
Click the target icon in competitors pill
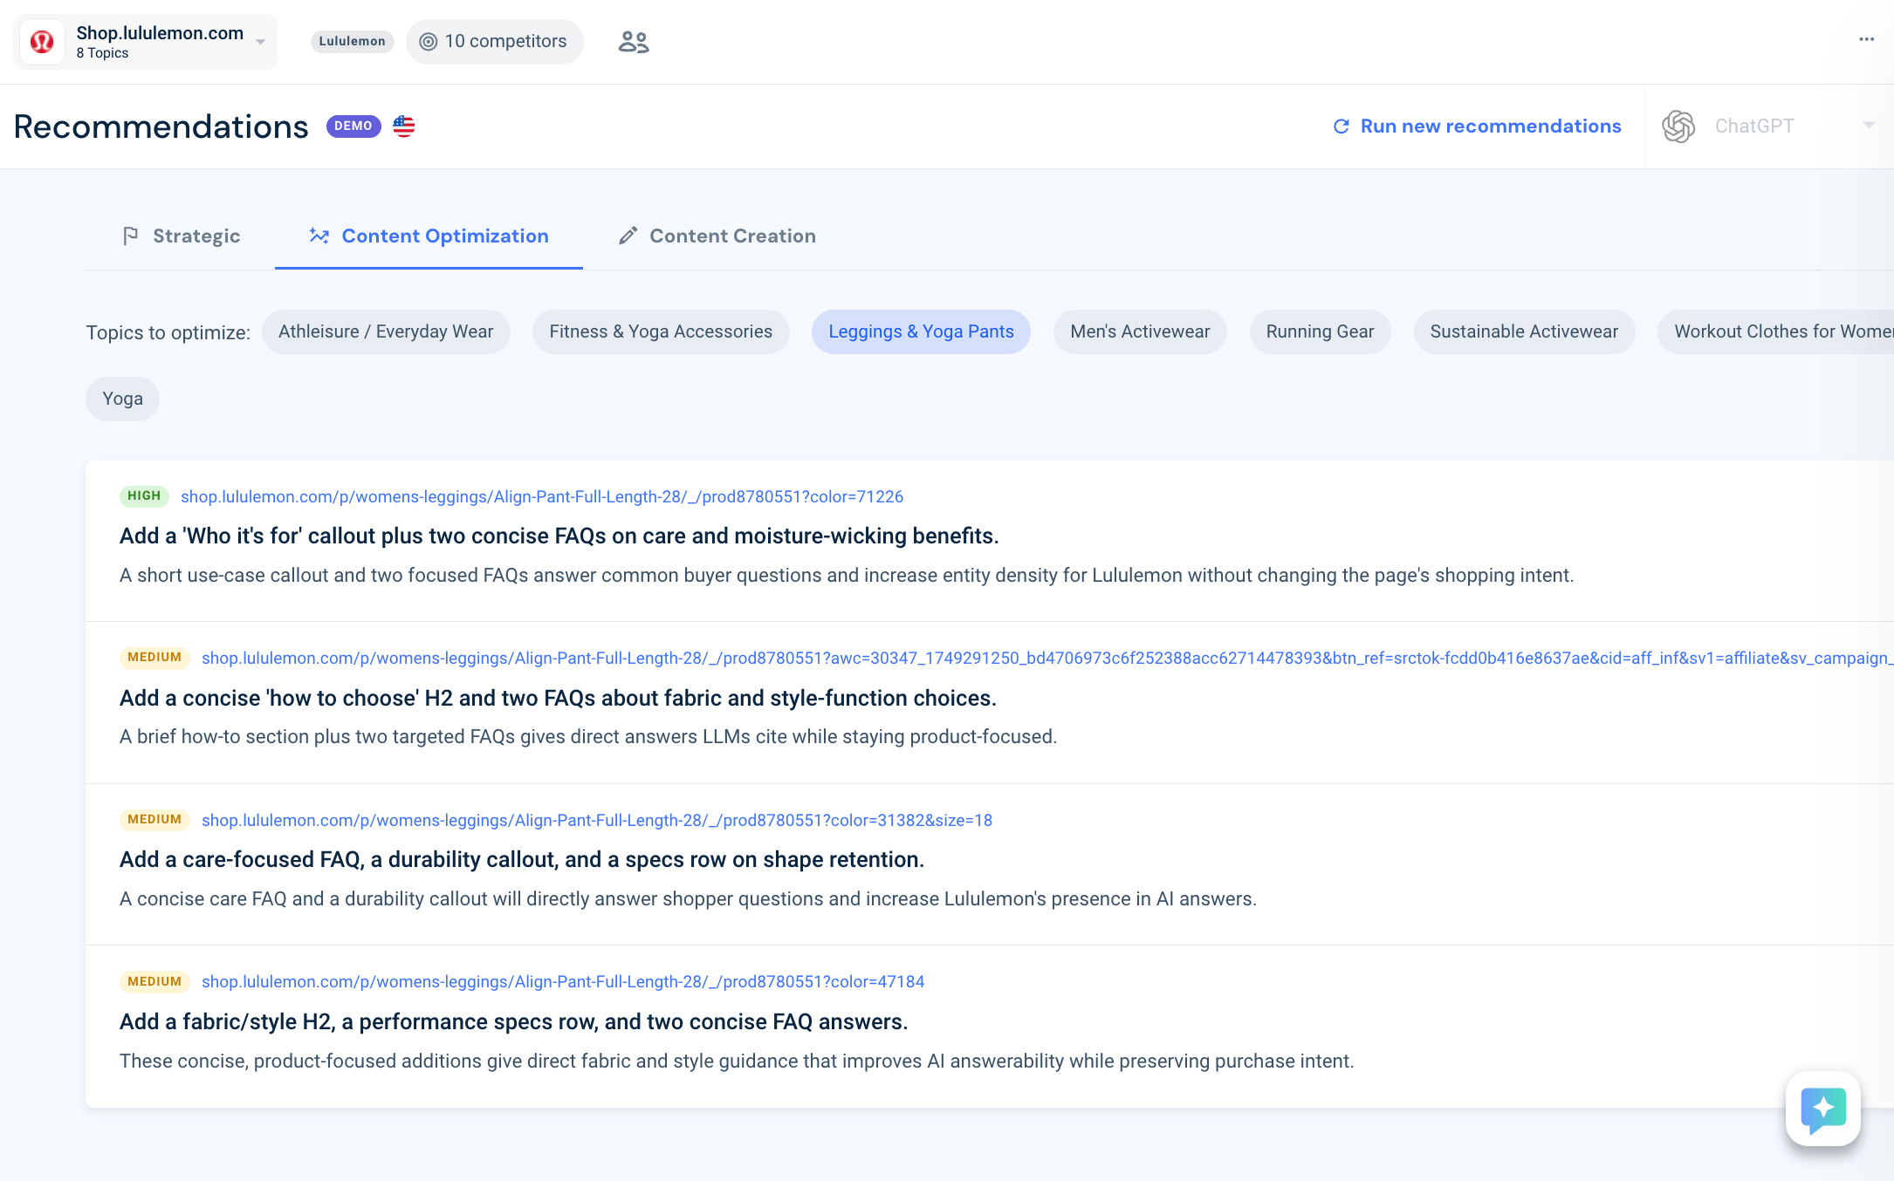tap(428, 42)
